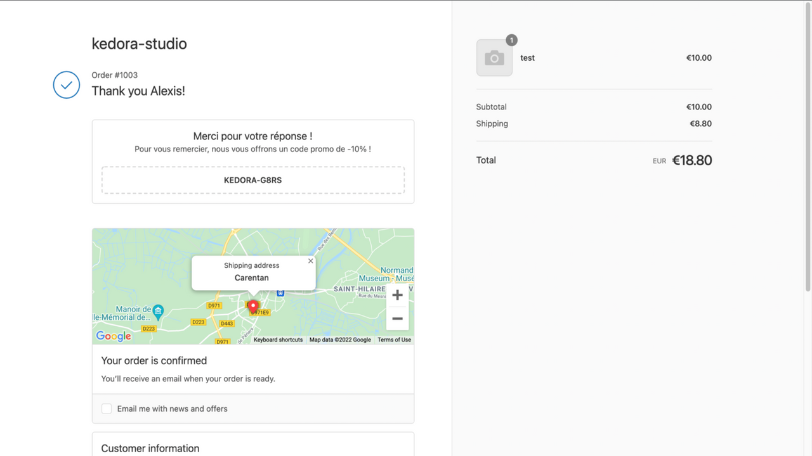This screenshot has width=812, height=456.
Task: Click the 'Customer information' heading
Action: (150, 448)
